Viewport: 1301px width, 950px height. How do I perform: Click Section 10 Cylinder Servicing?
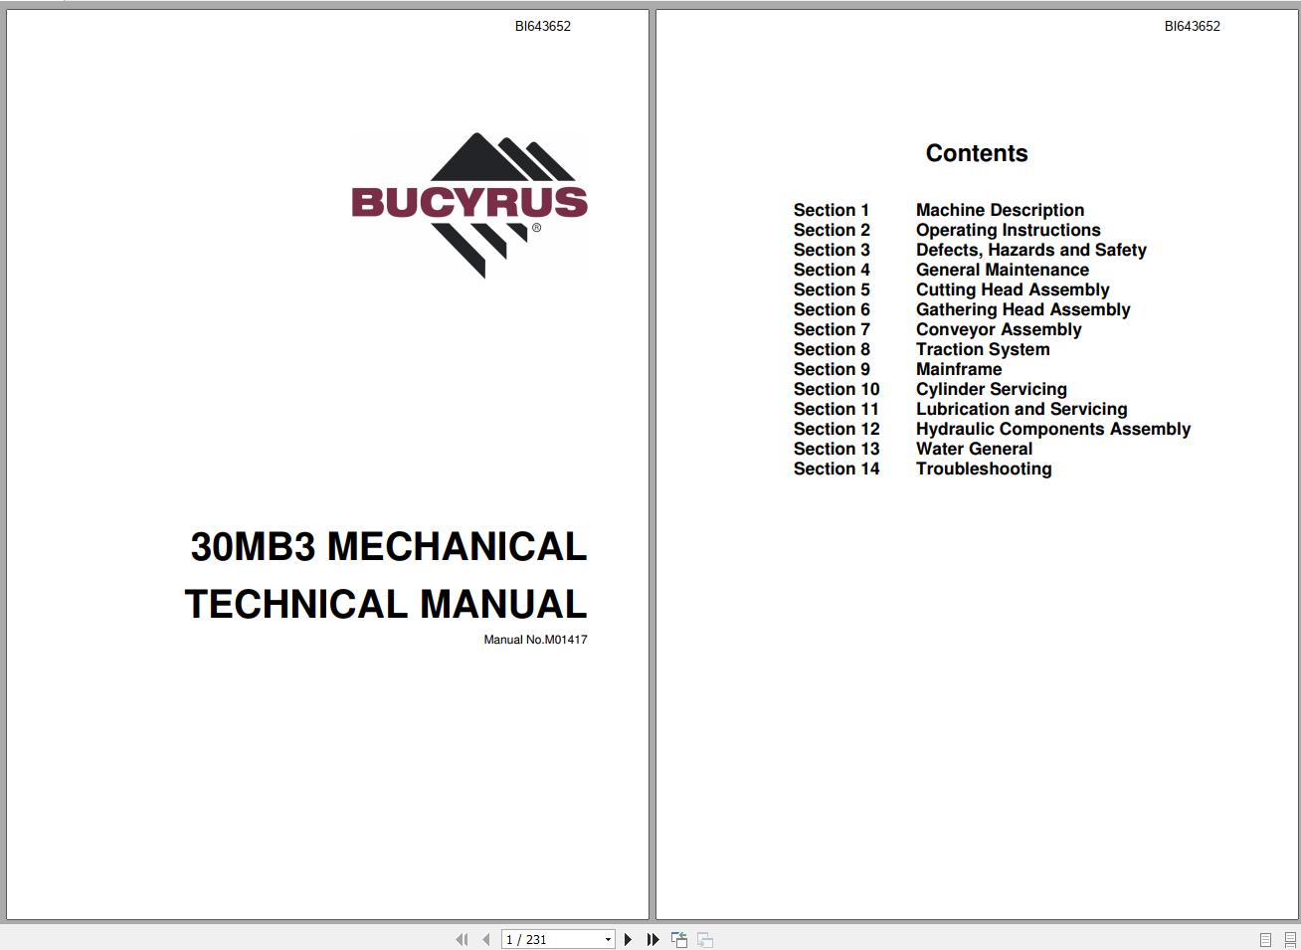click(x=930, y=389)
